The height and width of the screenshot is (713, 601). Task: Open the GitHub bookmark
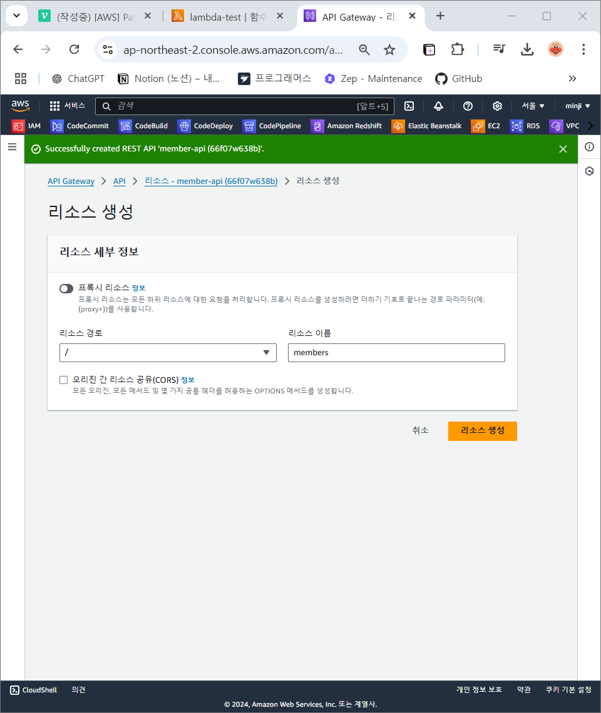click(458, 79)
